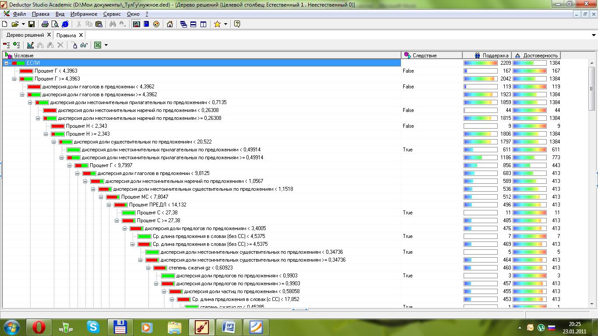This screenshot has width=598, height=336.
Task: Sort by Поддержка column header
Action: click(x=487, y=55)
